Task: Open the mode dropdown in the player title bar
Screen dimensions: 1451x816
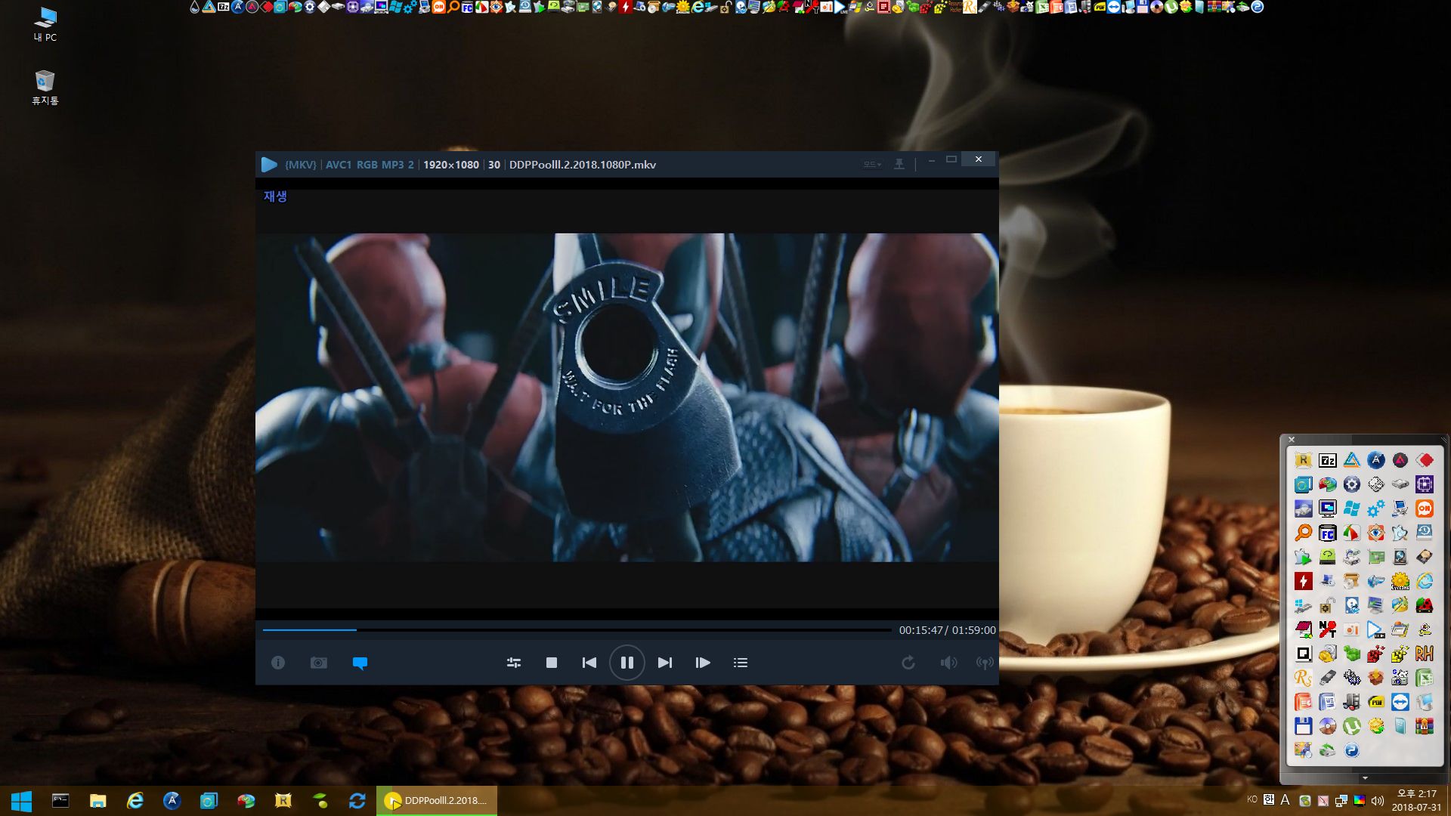Action: pyautogui.click(x=873, y=164)
